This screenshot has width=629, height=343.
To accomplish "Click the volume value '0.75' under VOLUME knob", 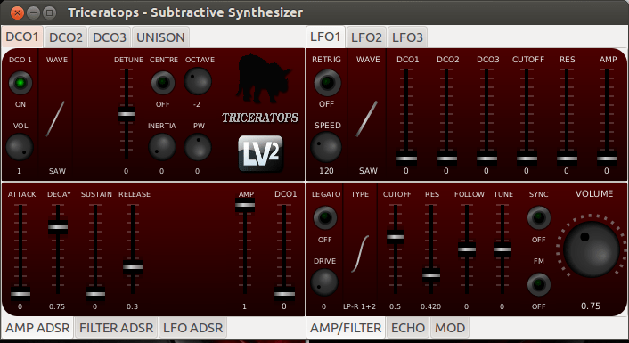I will [591, 306].
